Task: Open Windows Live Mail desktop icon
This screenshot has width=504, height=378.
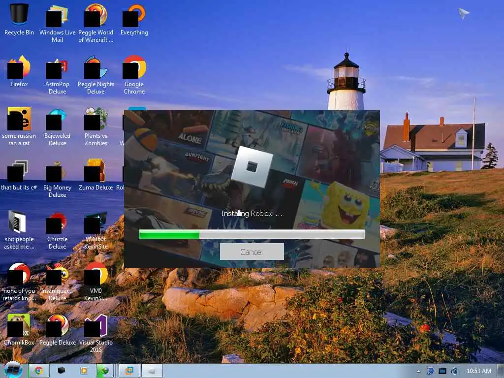Action: 57,23
